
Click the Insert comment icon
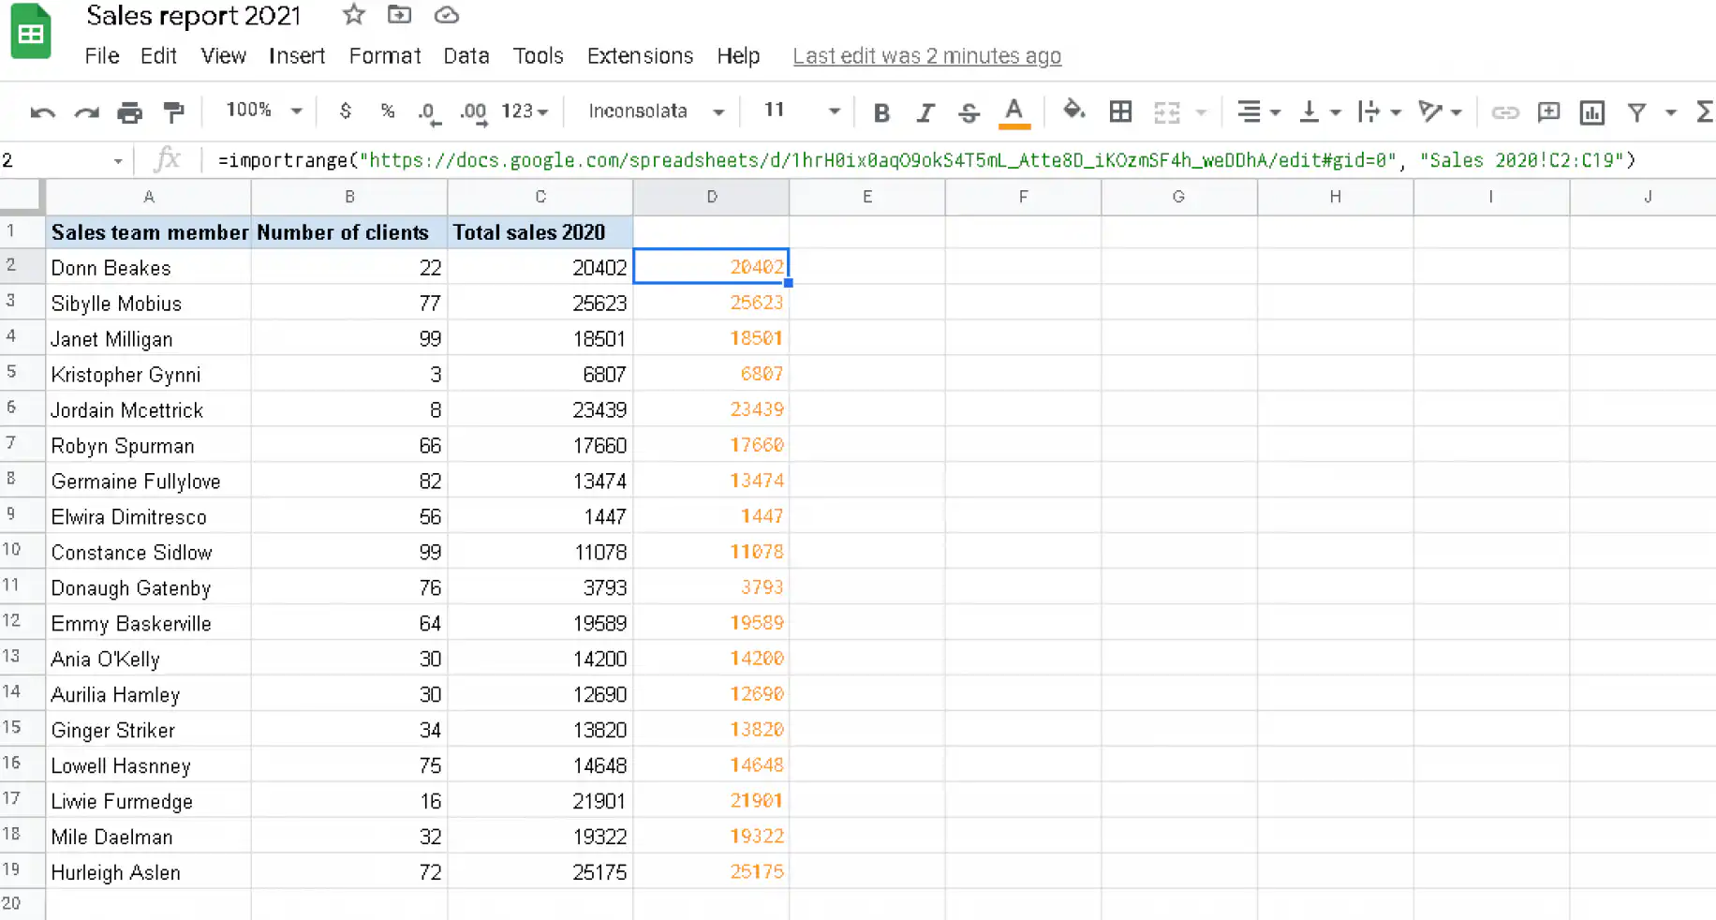(1548, 111)
